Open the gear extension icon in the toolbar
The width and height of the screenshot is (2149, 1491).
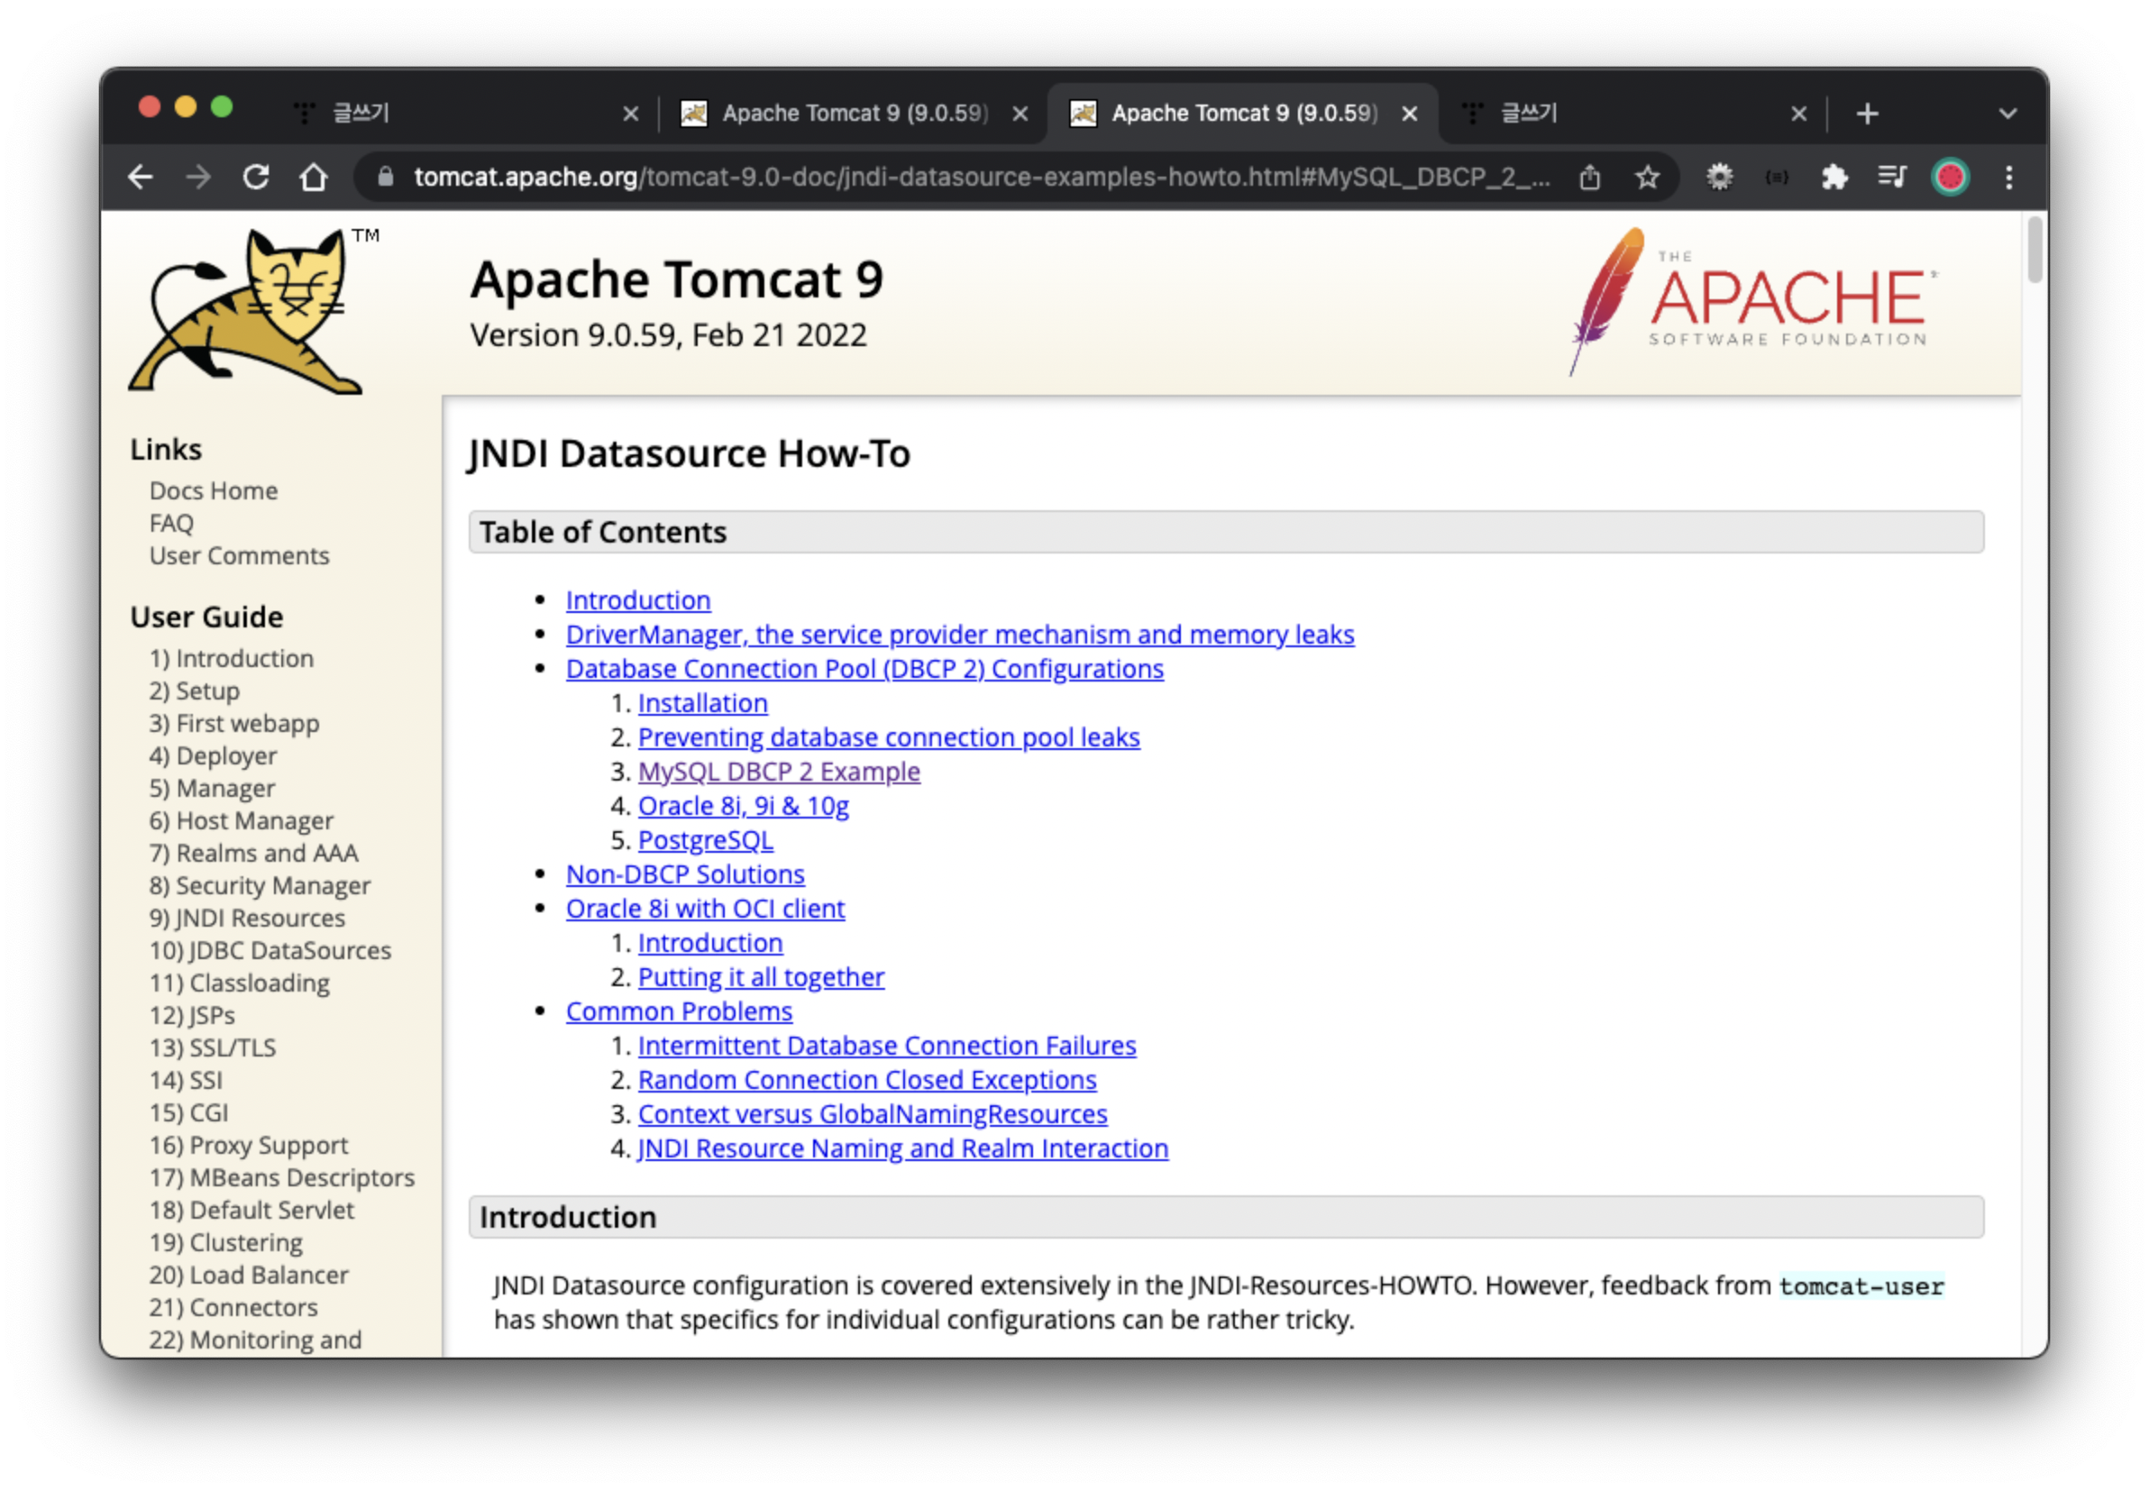point(1719,177)
